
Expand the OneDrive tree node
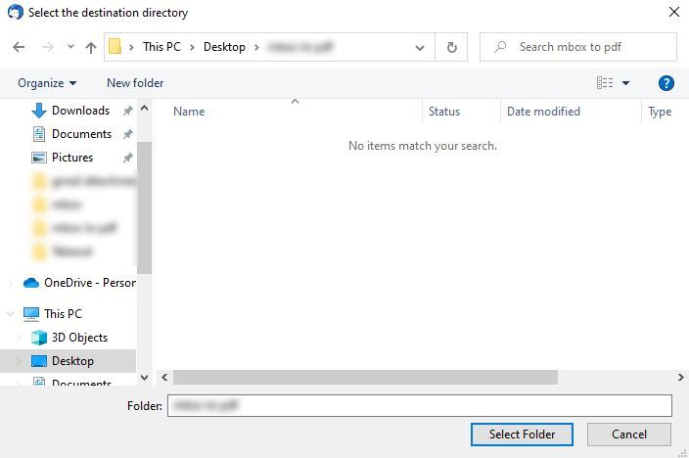pos(11,283)
